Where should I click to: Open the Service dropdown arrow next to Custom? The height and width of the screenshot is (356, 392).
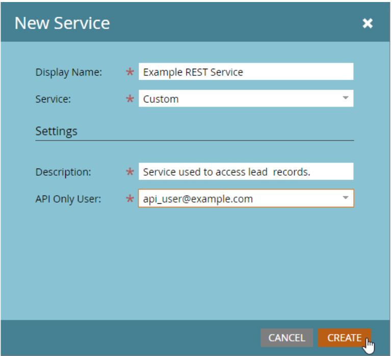(346, 98)
